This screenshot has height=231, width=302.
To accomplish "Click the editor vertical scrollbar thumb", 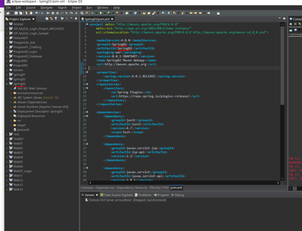I will [x=282, y=65].
